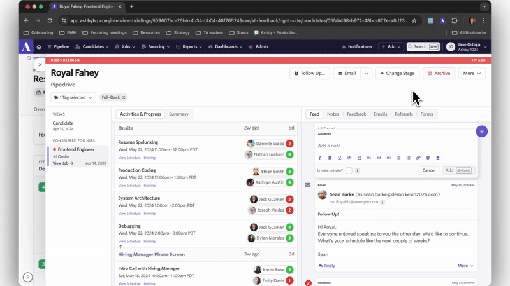Click the purple plus floating button

(482, 132)
